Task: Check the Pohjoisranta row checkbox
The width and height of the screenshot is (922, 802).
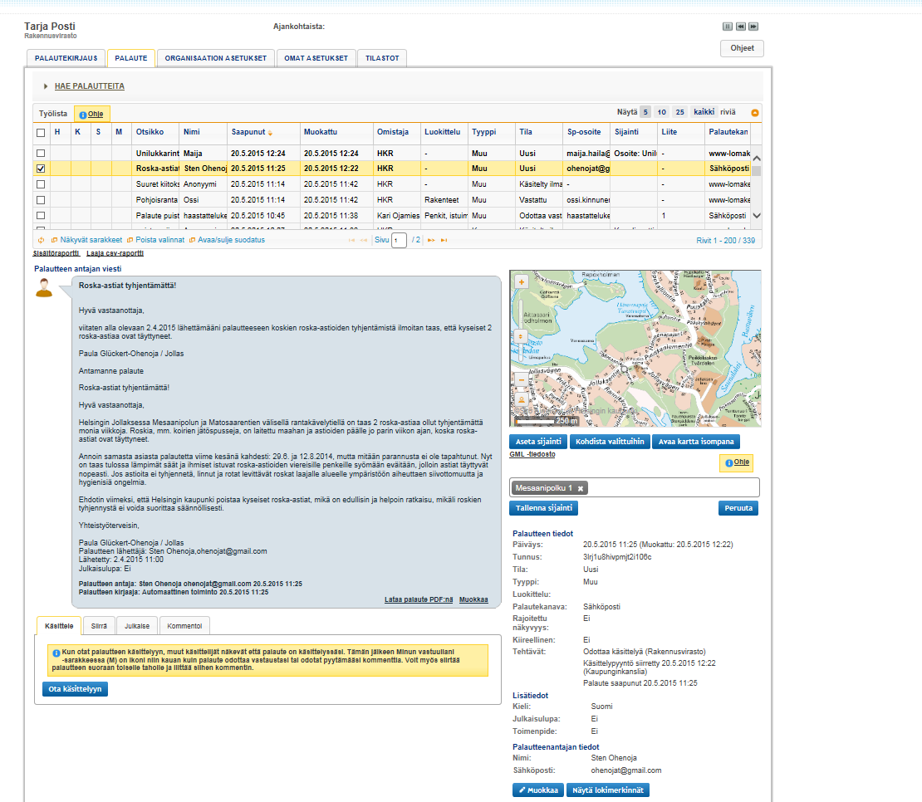Action: click(41, 200)
